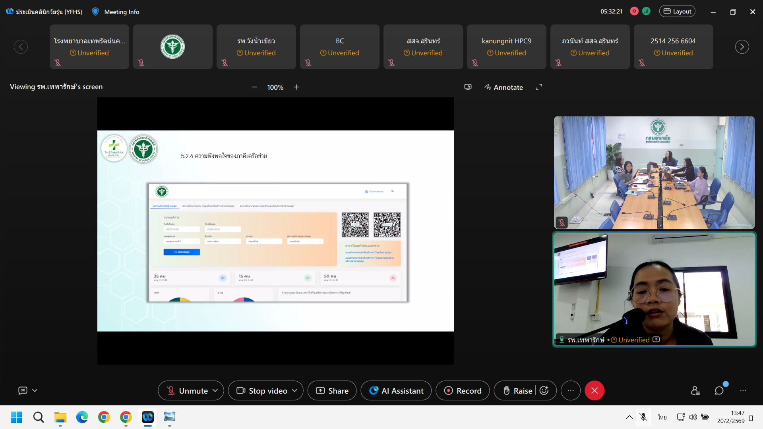The image size is (763, 429).
Task: Click the full-screen expand icon
Action: click(x=539, y=87)
